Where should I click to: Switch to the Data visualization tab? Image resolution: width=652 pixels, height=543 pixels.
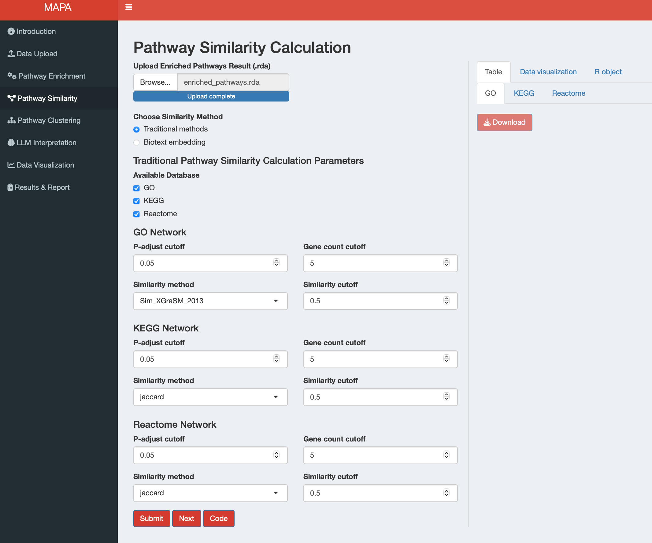pos(548,72)
